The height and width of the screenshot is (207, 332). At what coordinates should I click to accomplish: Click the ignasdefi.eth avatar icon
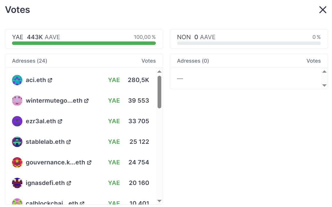[x=17, y=183]
